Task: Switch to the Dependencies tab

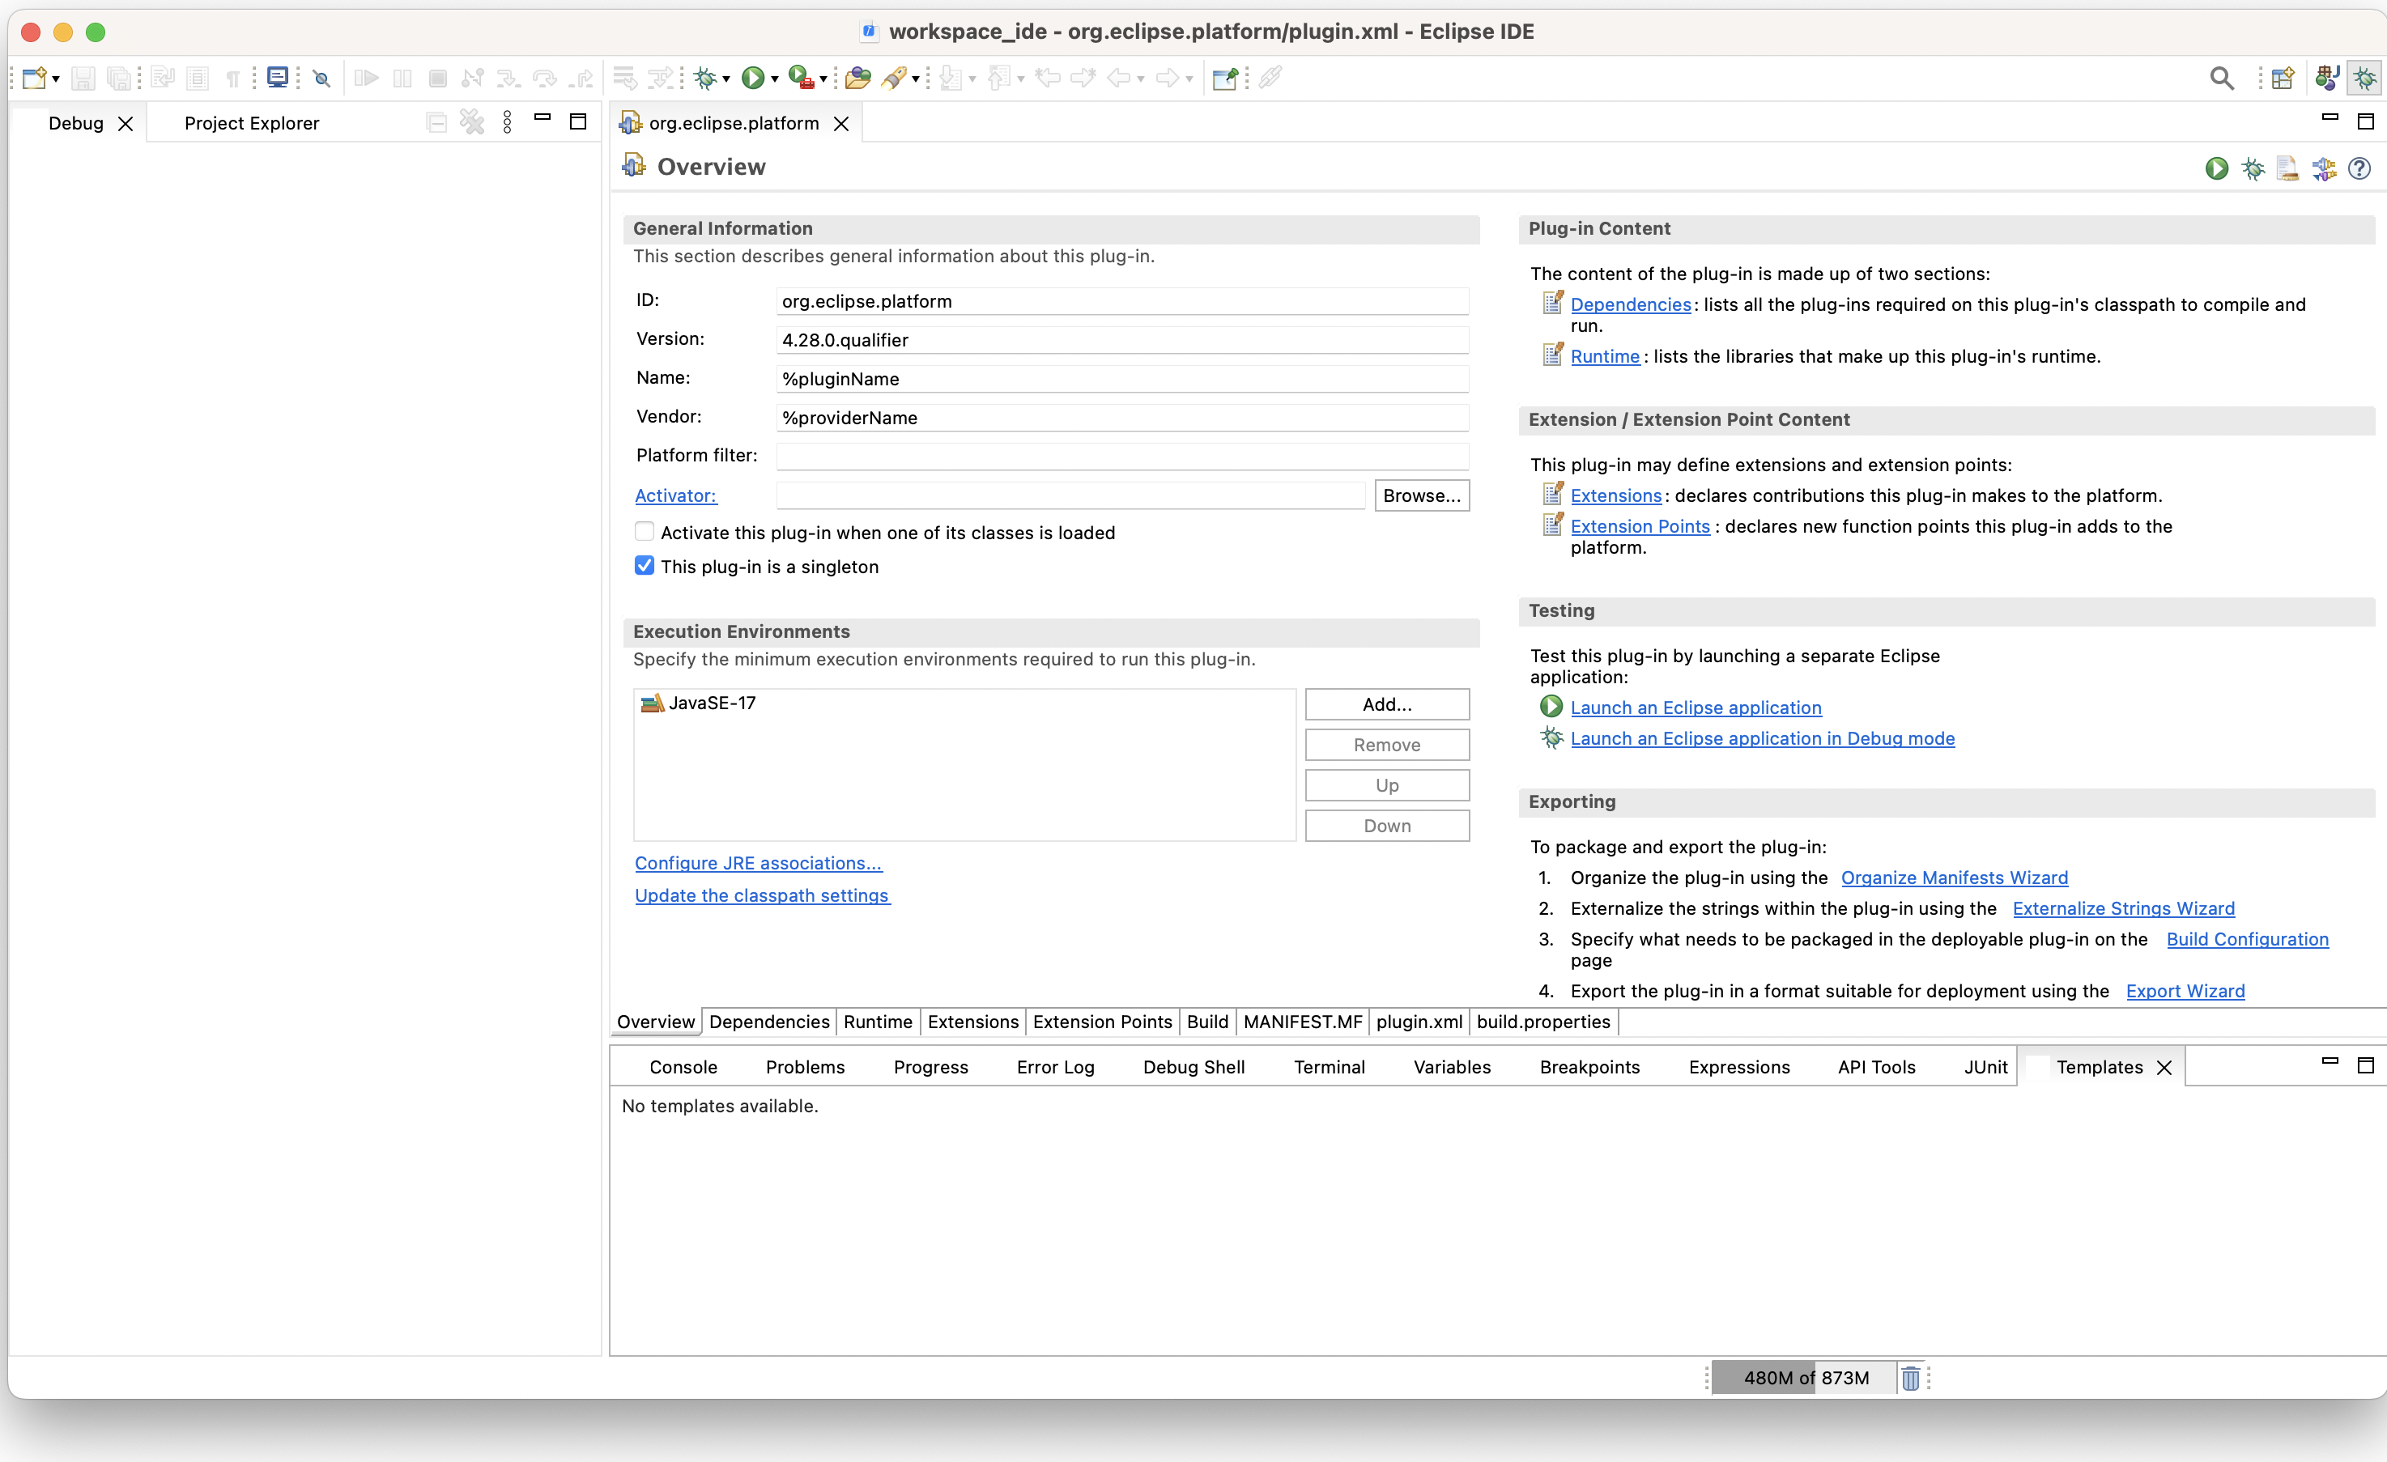Action: tap(769, 1021)
